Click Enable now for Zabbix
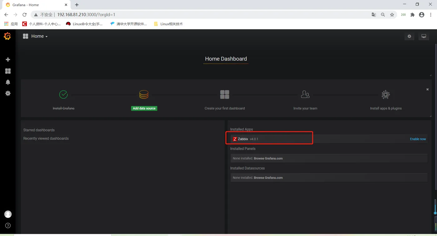The height and width of the screenshot is (236, 437). pos(418,139)
